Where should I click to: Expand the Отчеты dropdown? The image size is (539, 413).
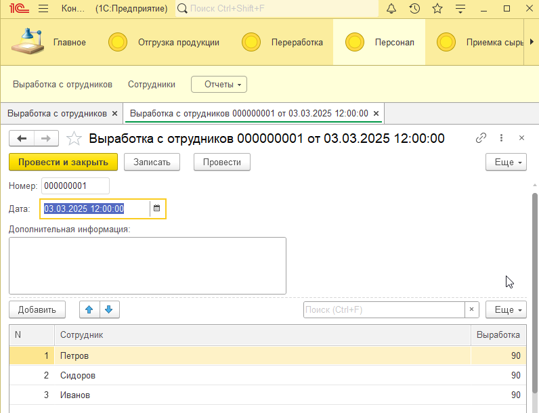219,85
